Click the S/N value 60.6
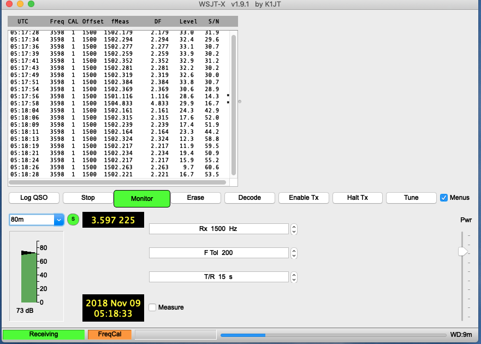The width and height of the screenshot is (481, 344). (x=212, y=167)
